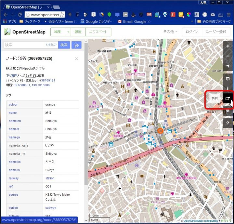This screenshot has width=234, height=224.
Task: Open changeset #38165121 link
Action: [48, 80]
